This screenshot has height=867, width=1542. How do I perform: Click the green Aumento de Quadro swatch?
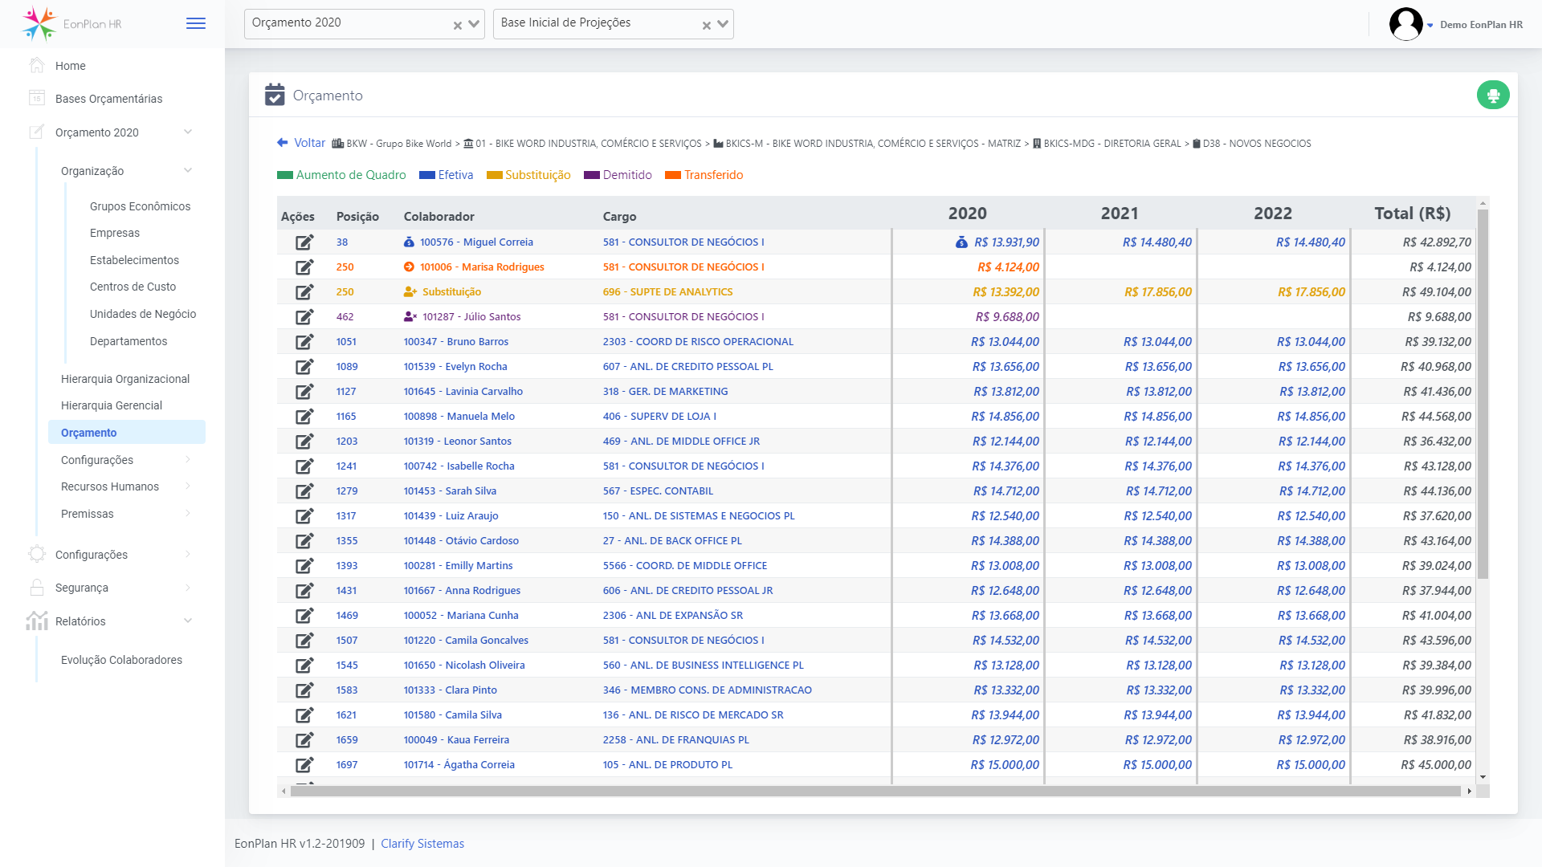[x=285, y=175]
